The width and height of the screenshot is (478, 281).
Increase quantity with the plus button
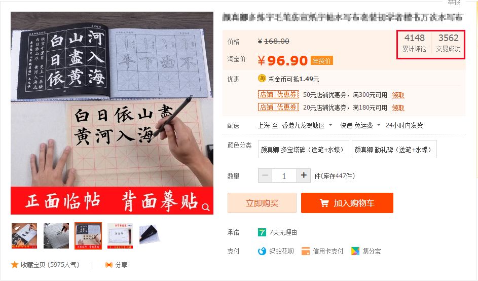click(x=304, y=175)
